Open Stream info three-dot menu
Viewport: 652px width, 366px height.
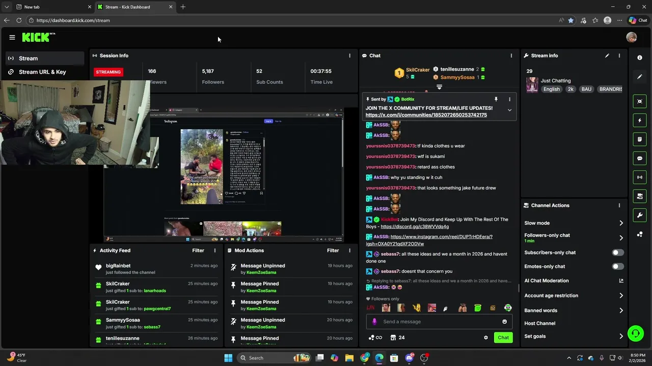pyautogui.click(x=619, y=55)
